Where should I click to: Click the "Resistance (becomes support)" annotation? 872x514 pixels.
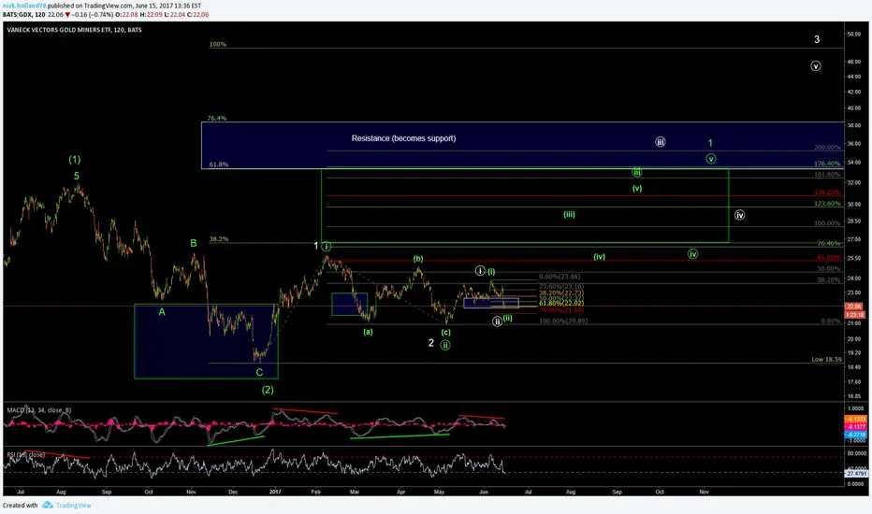403,138
